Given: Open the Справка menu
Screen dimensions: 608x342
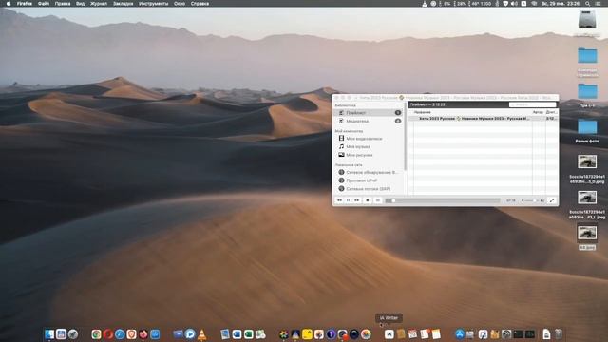Looking at the screenshot, I should pyautogui.click(x=199, y=4).
